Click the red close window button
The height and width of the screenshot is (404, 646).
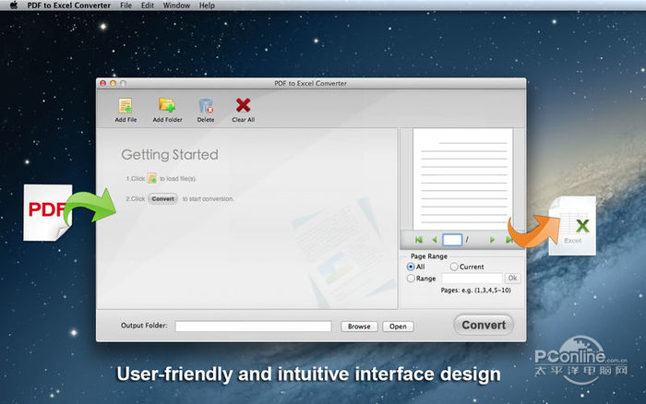[103, 83]
